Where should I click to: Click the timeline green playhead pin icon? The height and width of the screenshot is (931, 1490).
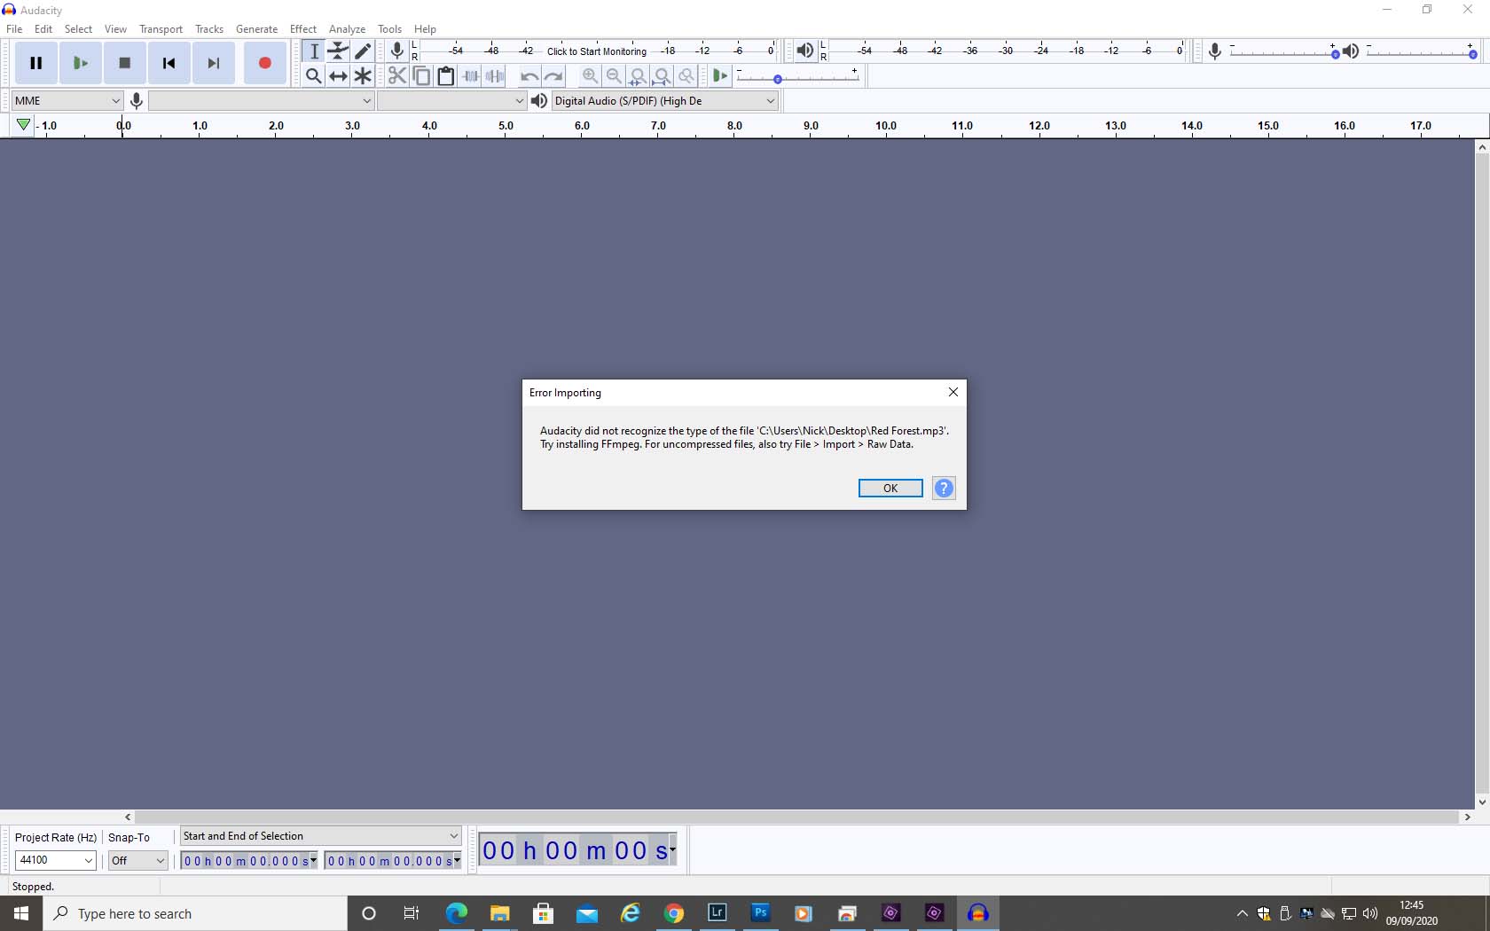point(23,126)
